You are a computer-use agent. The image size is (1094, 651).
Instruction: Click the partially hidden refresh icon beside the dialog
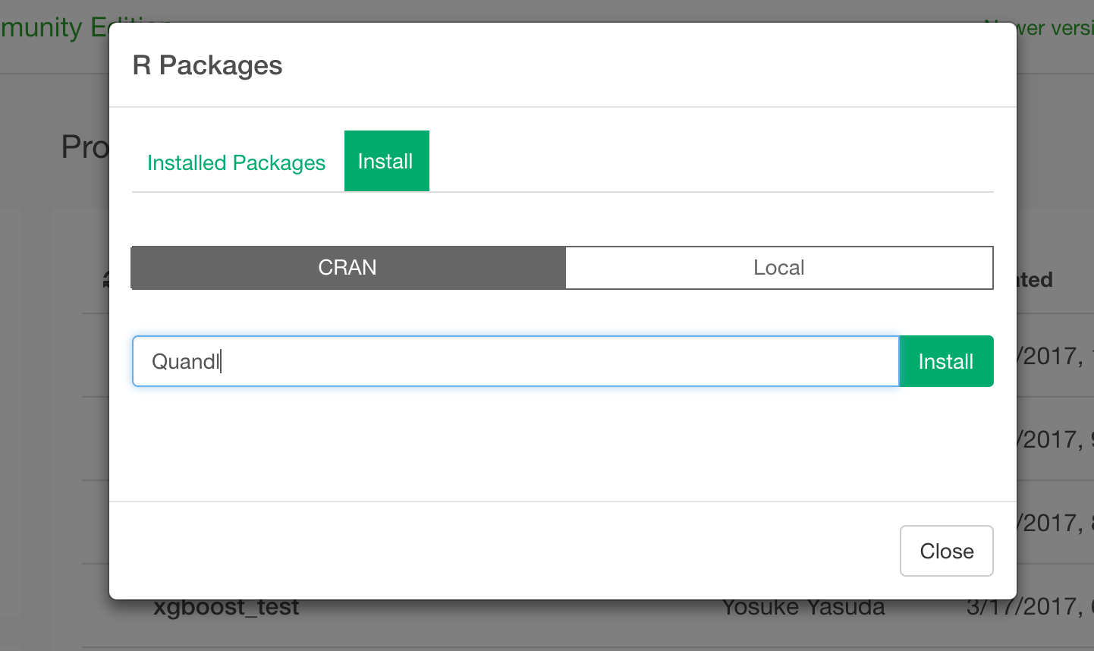(x=105, y=280)
